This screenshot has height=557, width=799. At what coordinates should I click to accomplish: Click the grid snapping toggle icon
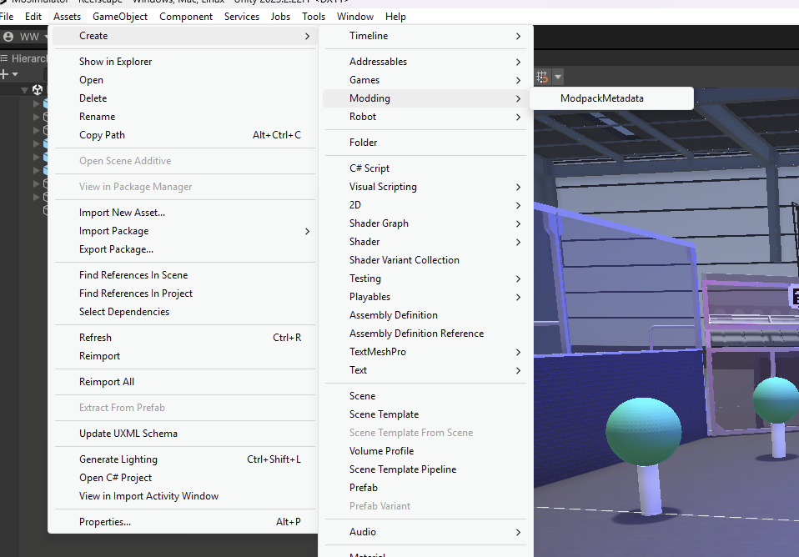[541, 78]
